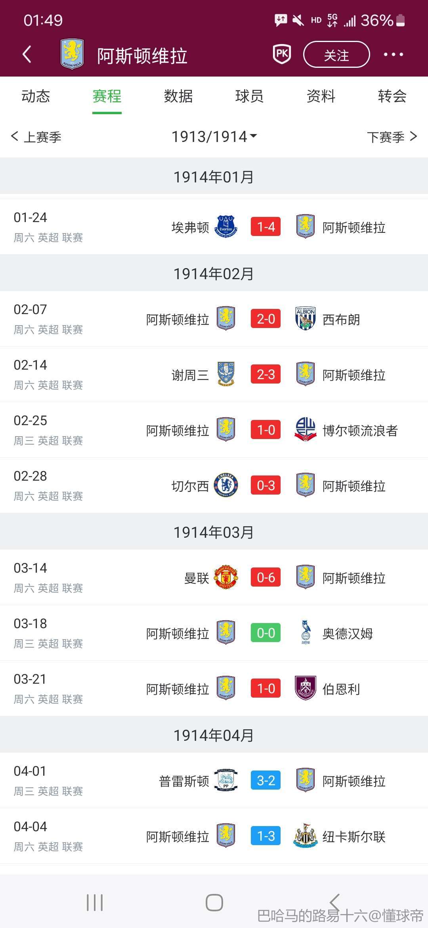Image resolution: width=428 pixels, height=928 pixels.
Task: Tap the West Bromwich Albion crest
Action: tap(306, 319)
